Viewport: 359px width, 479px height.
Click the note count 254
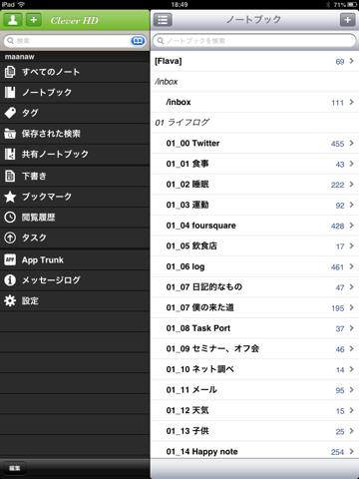tap(337, 452)
